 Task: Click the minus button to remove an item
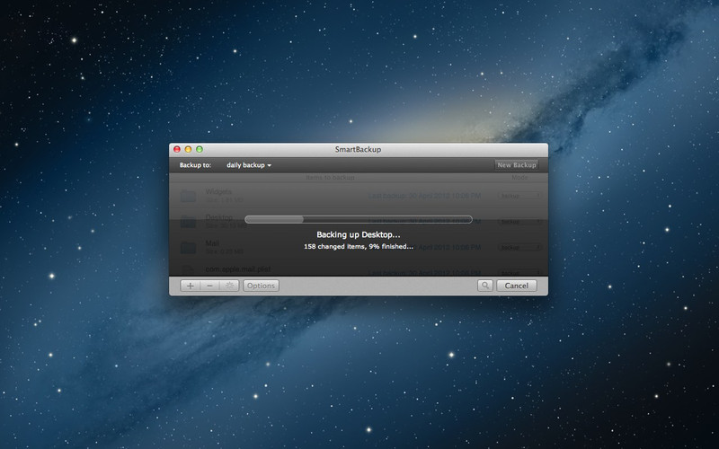point(209,286)
